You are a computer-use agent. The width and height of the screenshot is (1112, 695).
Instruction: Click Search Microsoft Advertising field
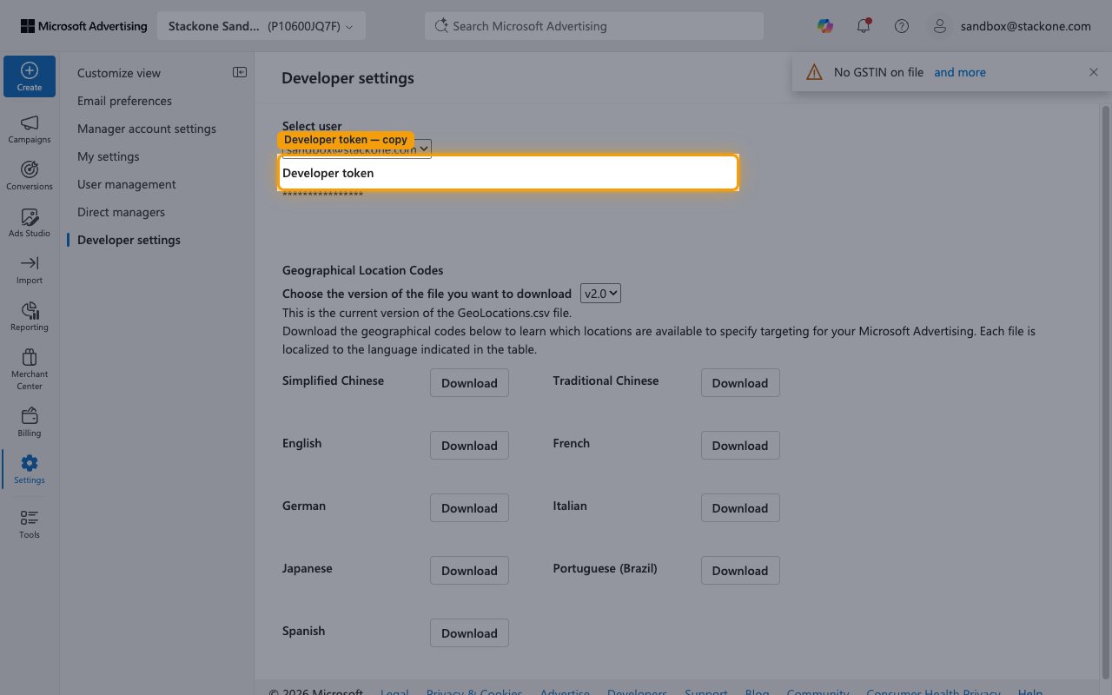coord(594,26)
